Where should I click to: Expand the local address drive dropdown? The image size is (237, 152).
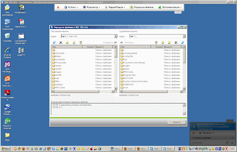click(x=116, y=37)
